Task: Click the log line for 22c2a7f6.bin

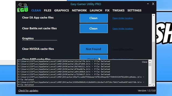Action: 64,61
